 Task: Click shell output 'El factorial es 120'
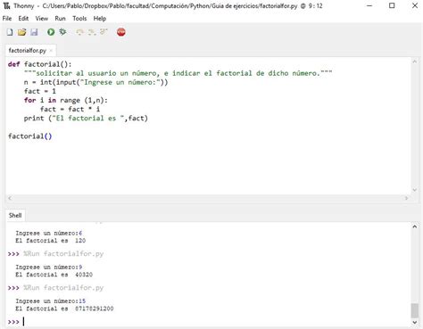click(x=51, y=241)
